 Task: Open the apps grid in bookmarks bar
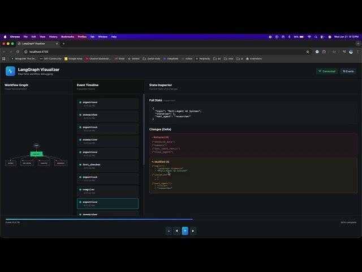pyautogui.click(x=4, y=59)
